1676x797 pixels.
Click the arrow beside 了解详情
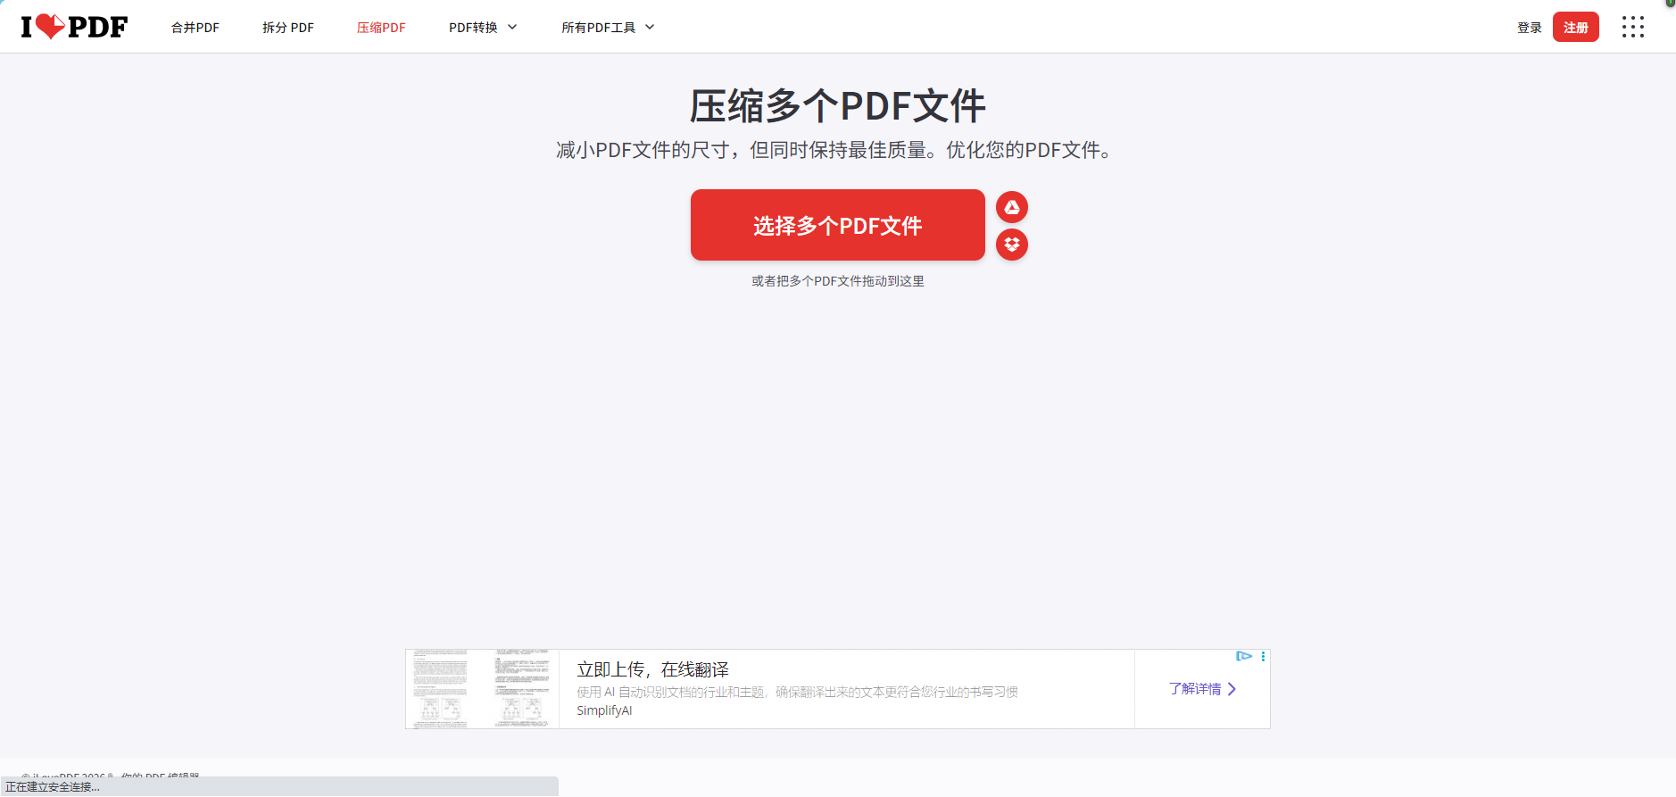pos(1232,689)
